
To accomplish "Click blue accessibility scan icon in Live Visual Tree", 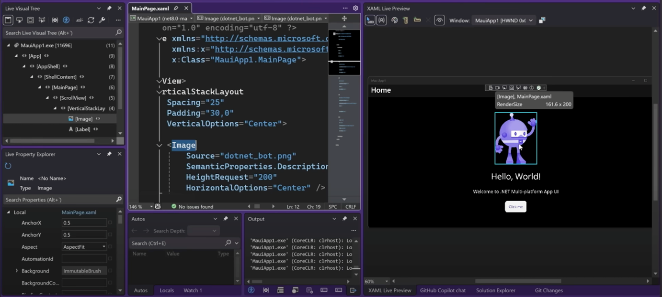I will tap(66, 20).
